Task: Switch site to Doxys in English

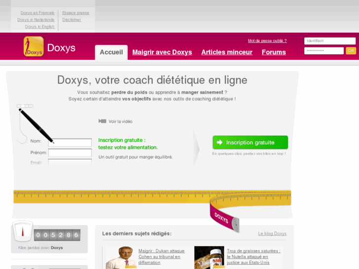Action: pyautogui.click(x=40, y=27)
